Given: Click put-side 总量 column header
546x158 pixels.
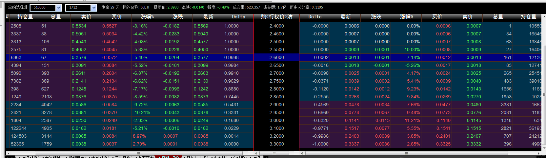Looking at the screenshot, I should [x=498, y=17].
